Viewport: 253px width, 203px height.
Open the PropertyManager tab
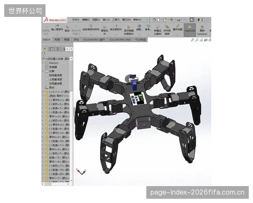(x=51, y=49)
